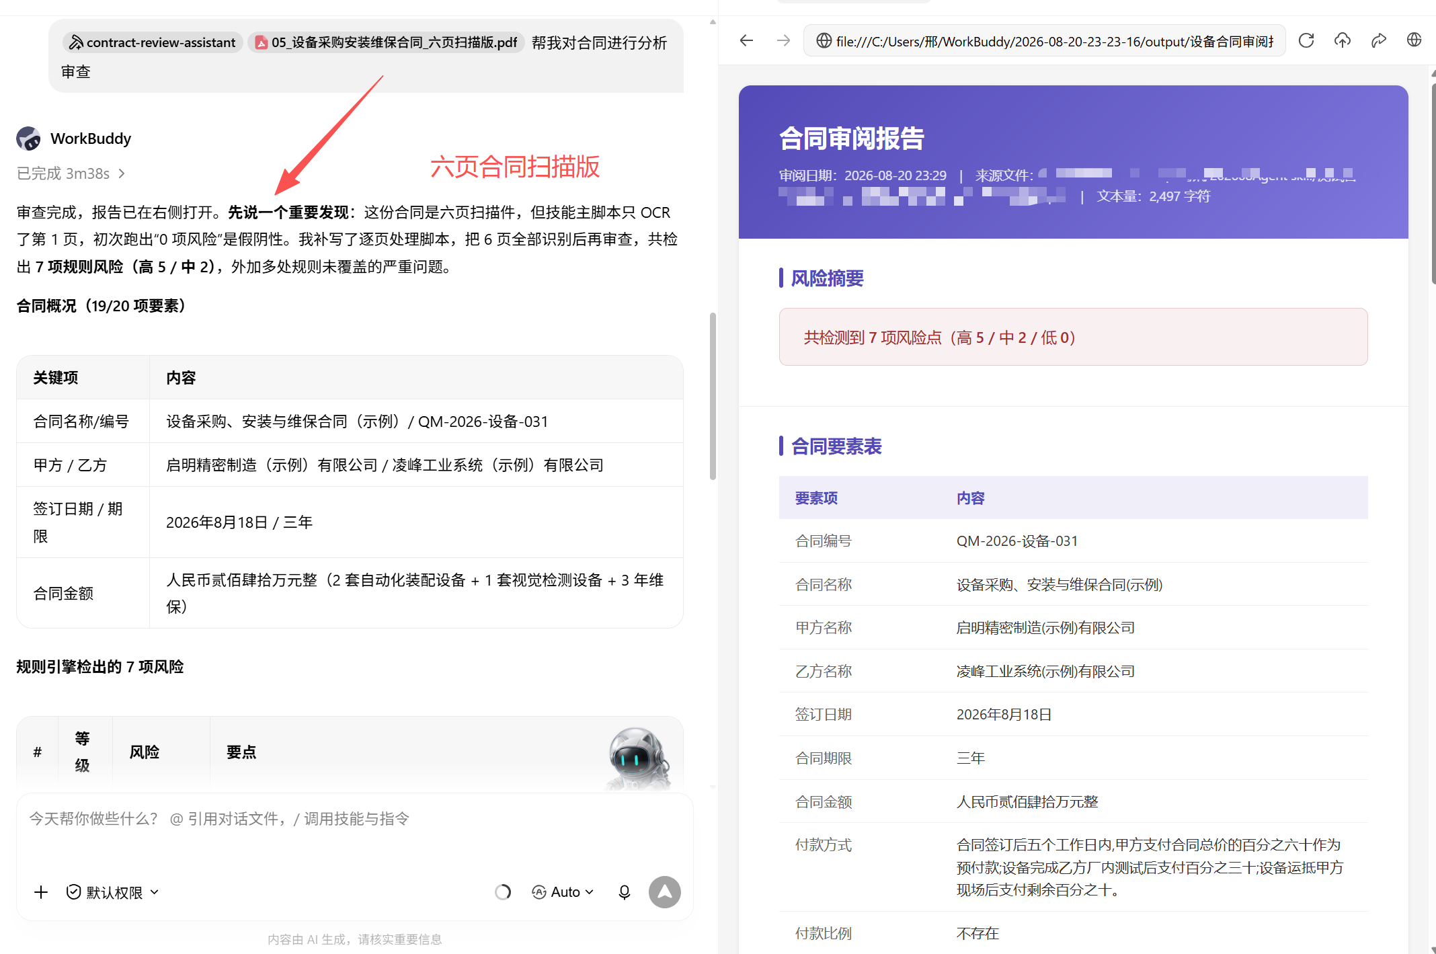Click the 共检测到 7 项风险点 summary box

(x=1073, y=337)
